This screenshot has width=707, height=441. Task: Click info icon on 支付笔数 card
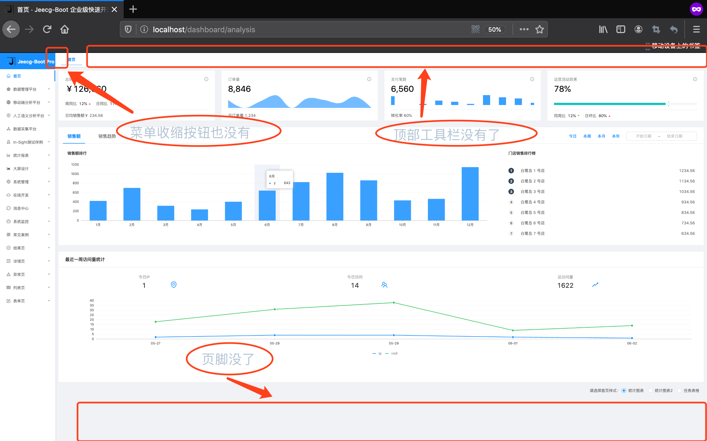click(x=532, y=79)
